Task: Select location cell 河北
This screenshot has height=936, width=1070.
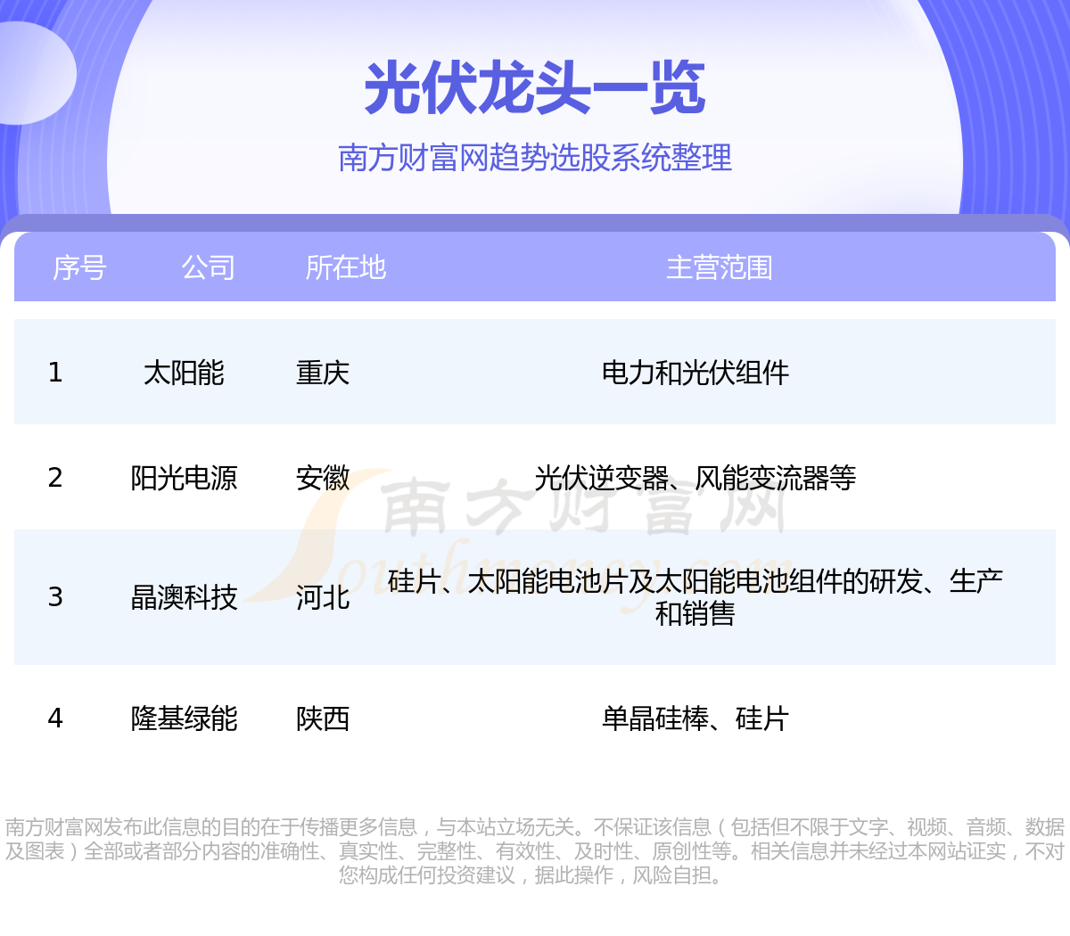Action: [323, 597]
